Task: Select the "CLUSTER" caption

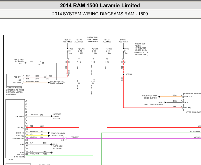Action: coord(9,160)
